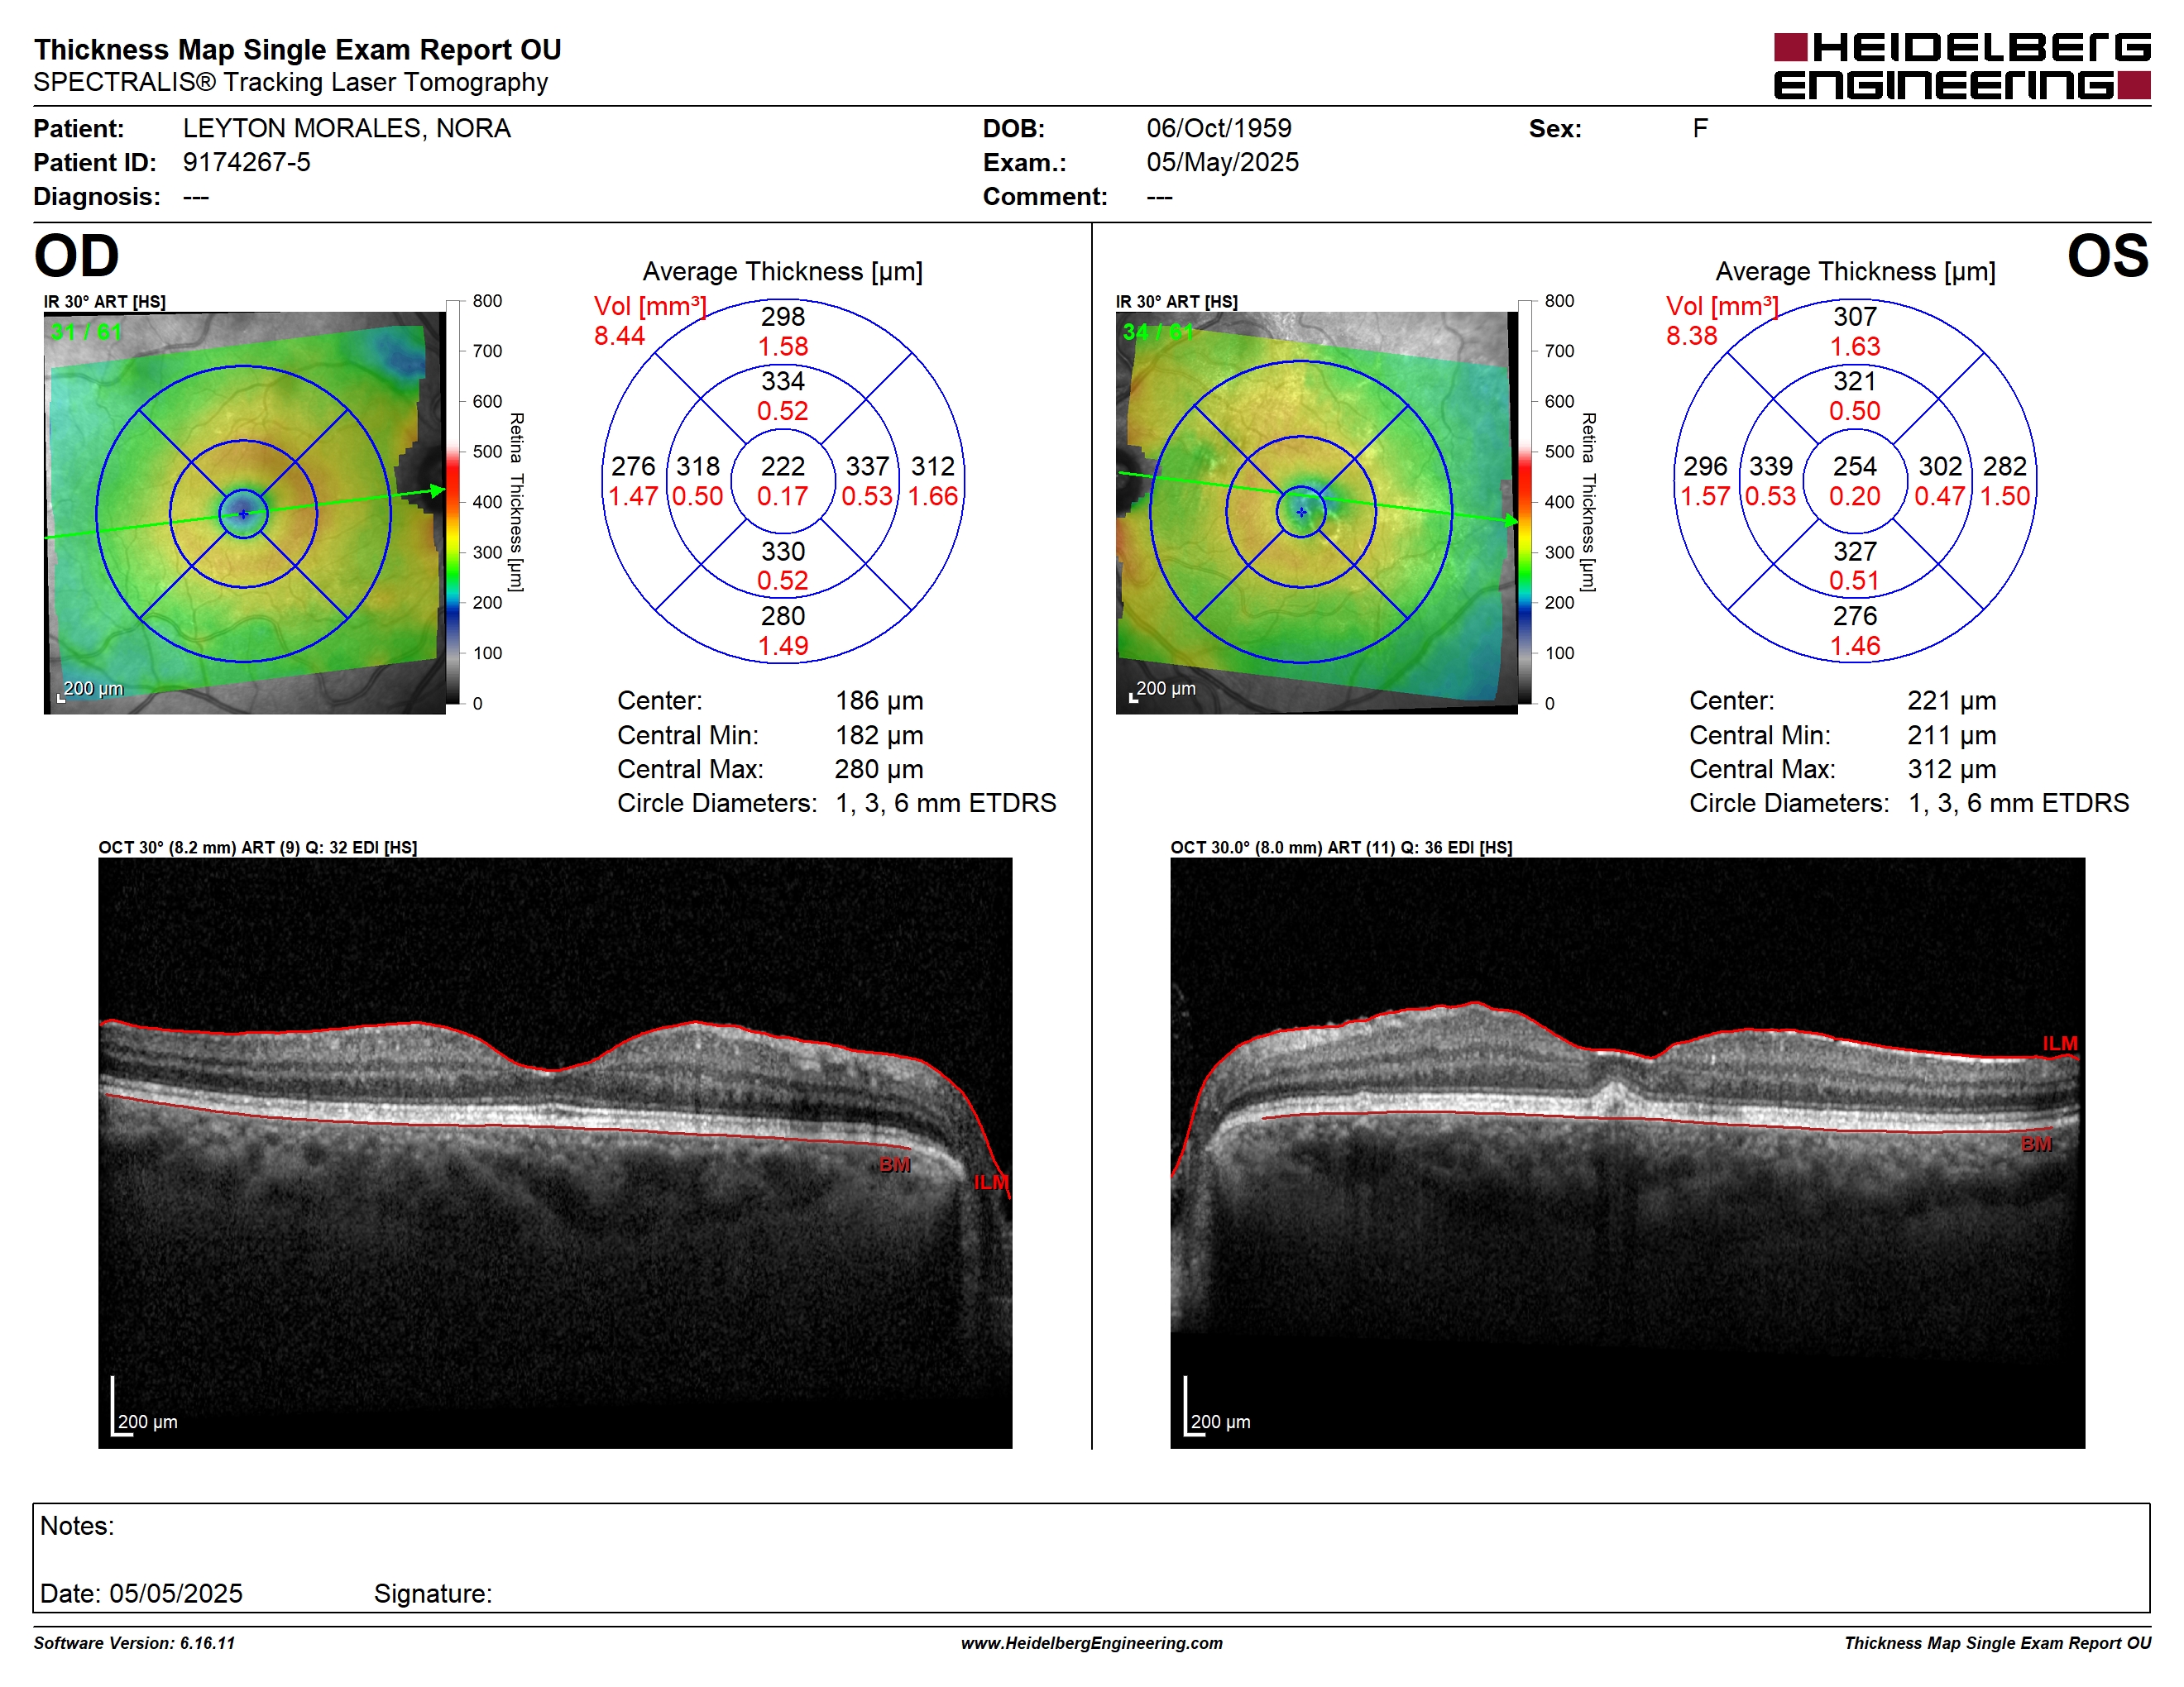Click the large 'OD' eye heading
The width and height of the screenshot is (2184, 1687).
[x=76, y=256]
